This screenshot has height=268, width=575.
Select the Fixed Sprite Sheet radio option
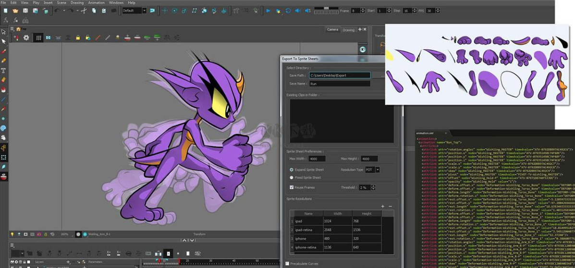point(292,178)
